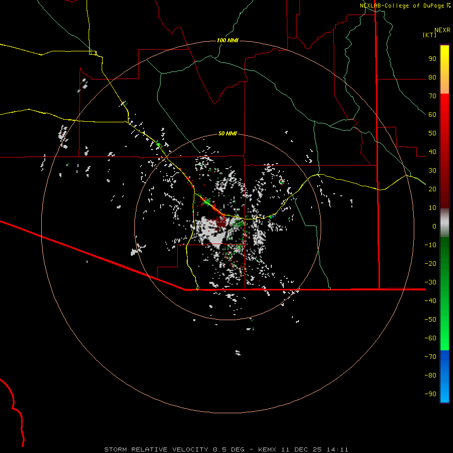Click the KEMX station identifier in caption

[267, 449]
